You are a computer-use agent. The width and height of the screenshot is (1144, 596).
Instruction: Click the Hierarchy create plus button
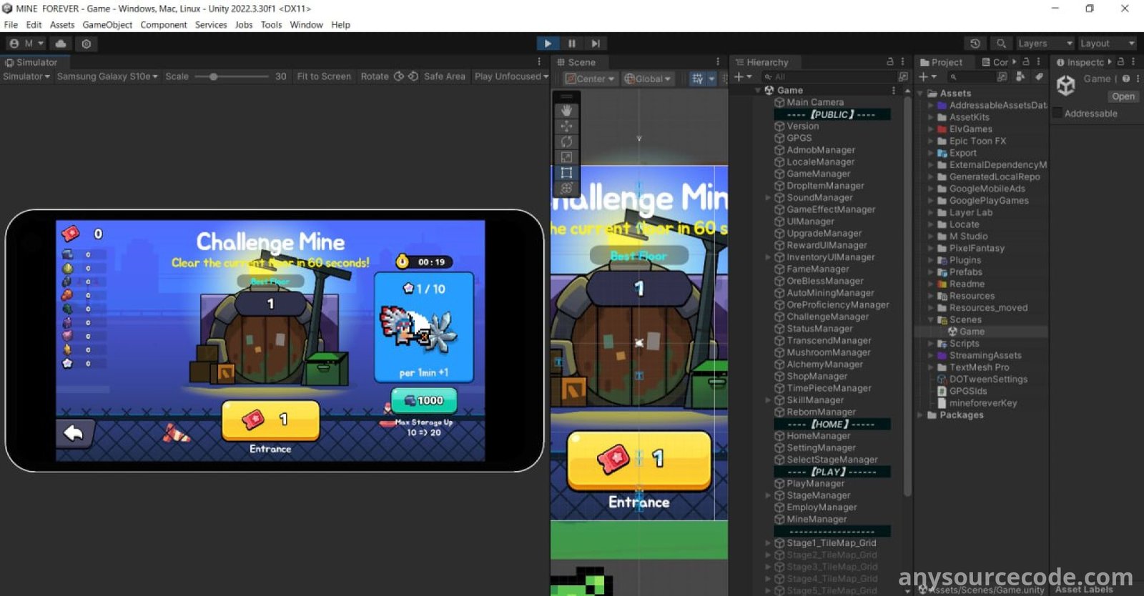tap(743, 76)
